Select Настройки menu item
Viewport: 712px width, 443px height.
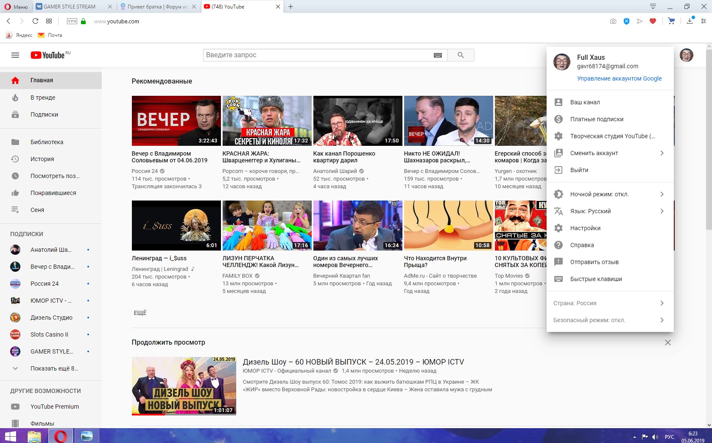(610, 228)
